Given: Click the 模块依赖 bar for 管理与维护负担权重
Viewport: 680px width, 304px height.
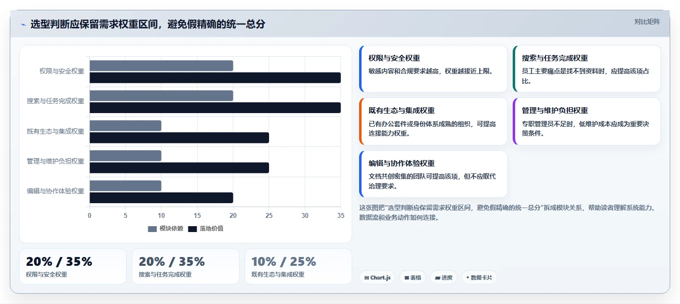Looking at the screenshot, I should [x=125, y=156].
